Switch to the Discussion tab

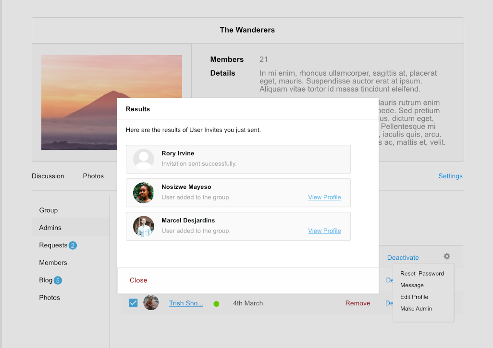pyautogui.click(x=48, y=176)
